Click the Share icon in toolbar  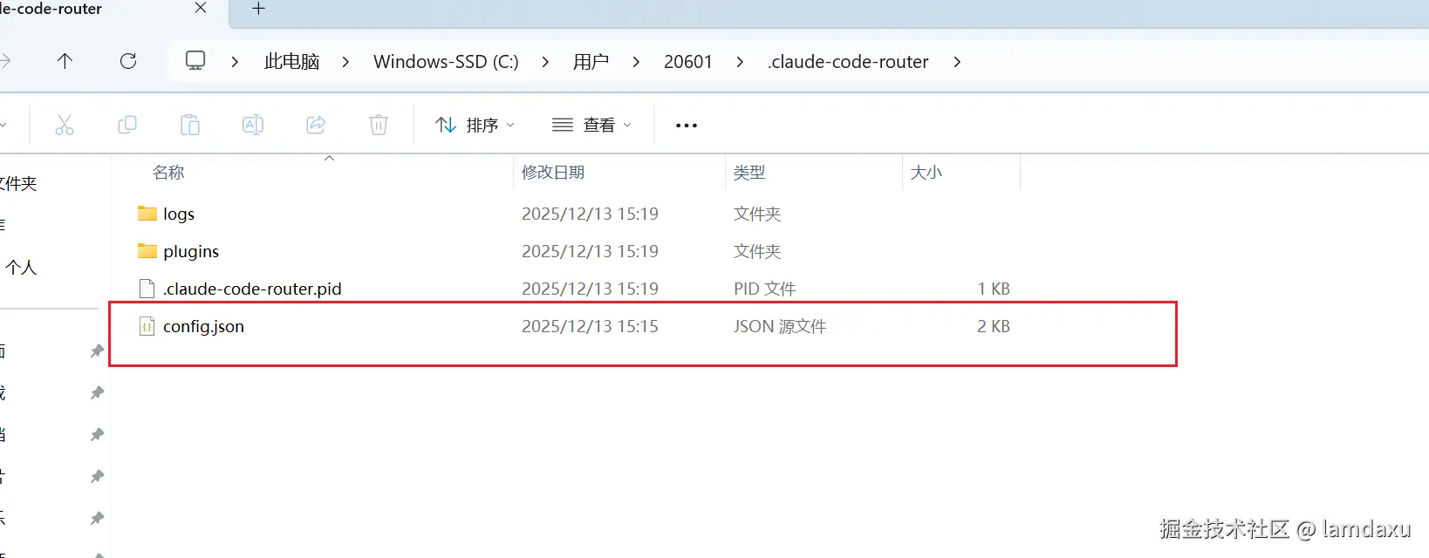point(316,125)
